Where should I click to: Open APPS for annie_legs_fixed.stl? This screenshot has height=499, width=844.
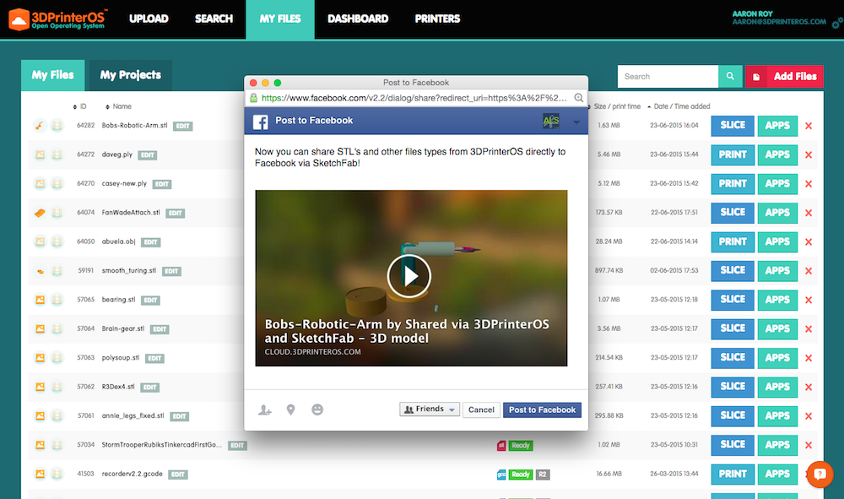[777, 416]
